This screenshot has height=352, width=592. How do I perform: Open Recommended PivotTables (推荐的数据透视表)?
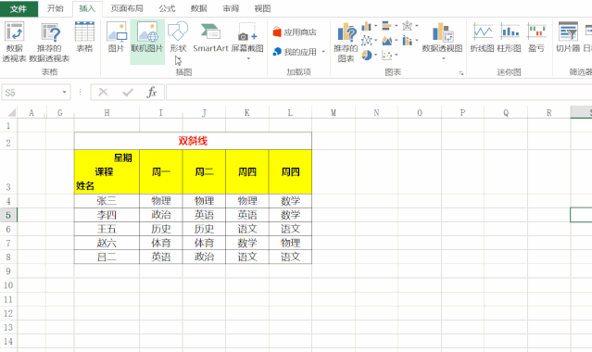point(49,41)
